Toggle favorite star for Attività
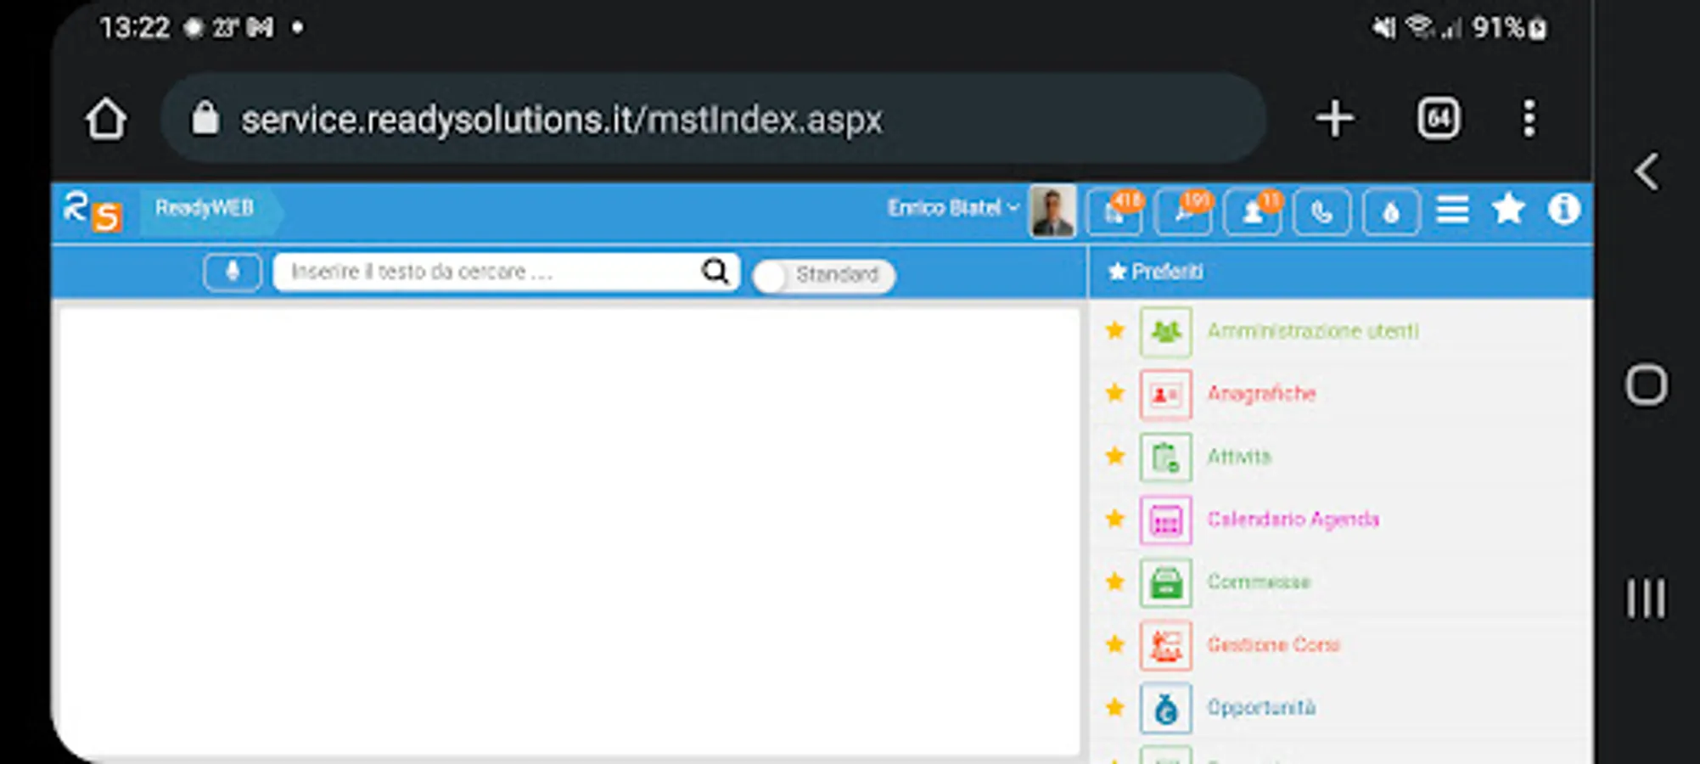Viewport: 1700px width, 764px height. tap(1115, 456)
